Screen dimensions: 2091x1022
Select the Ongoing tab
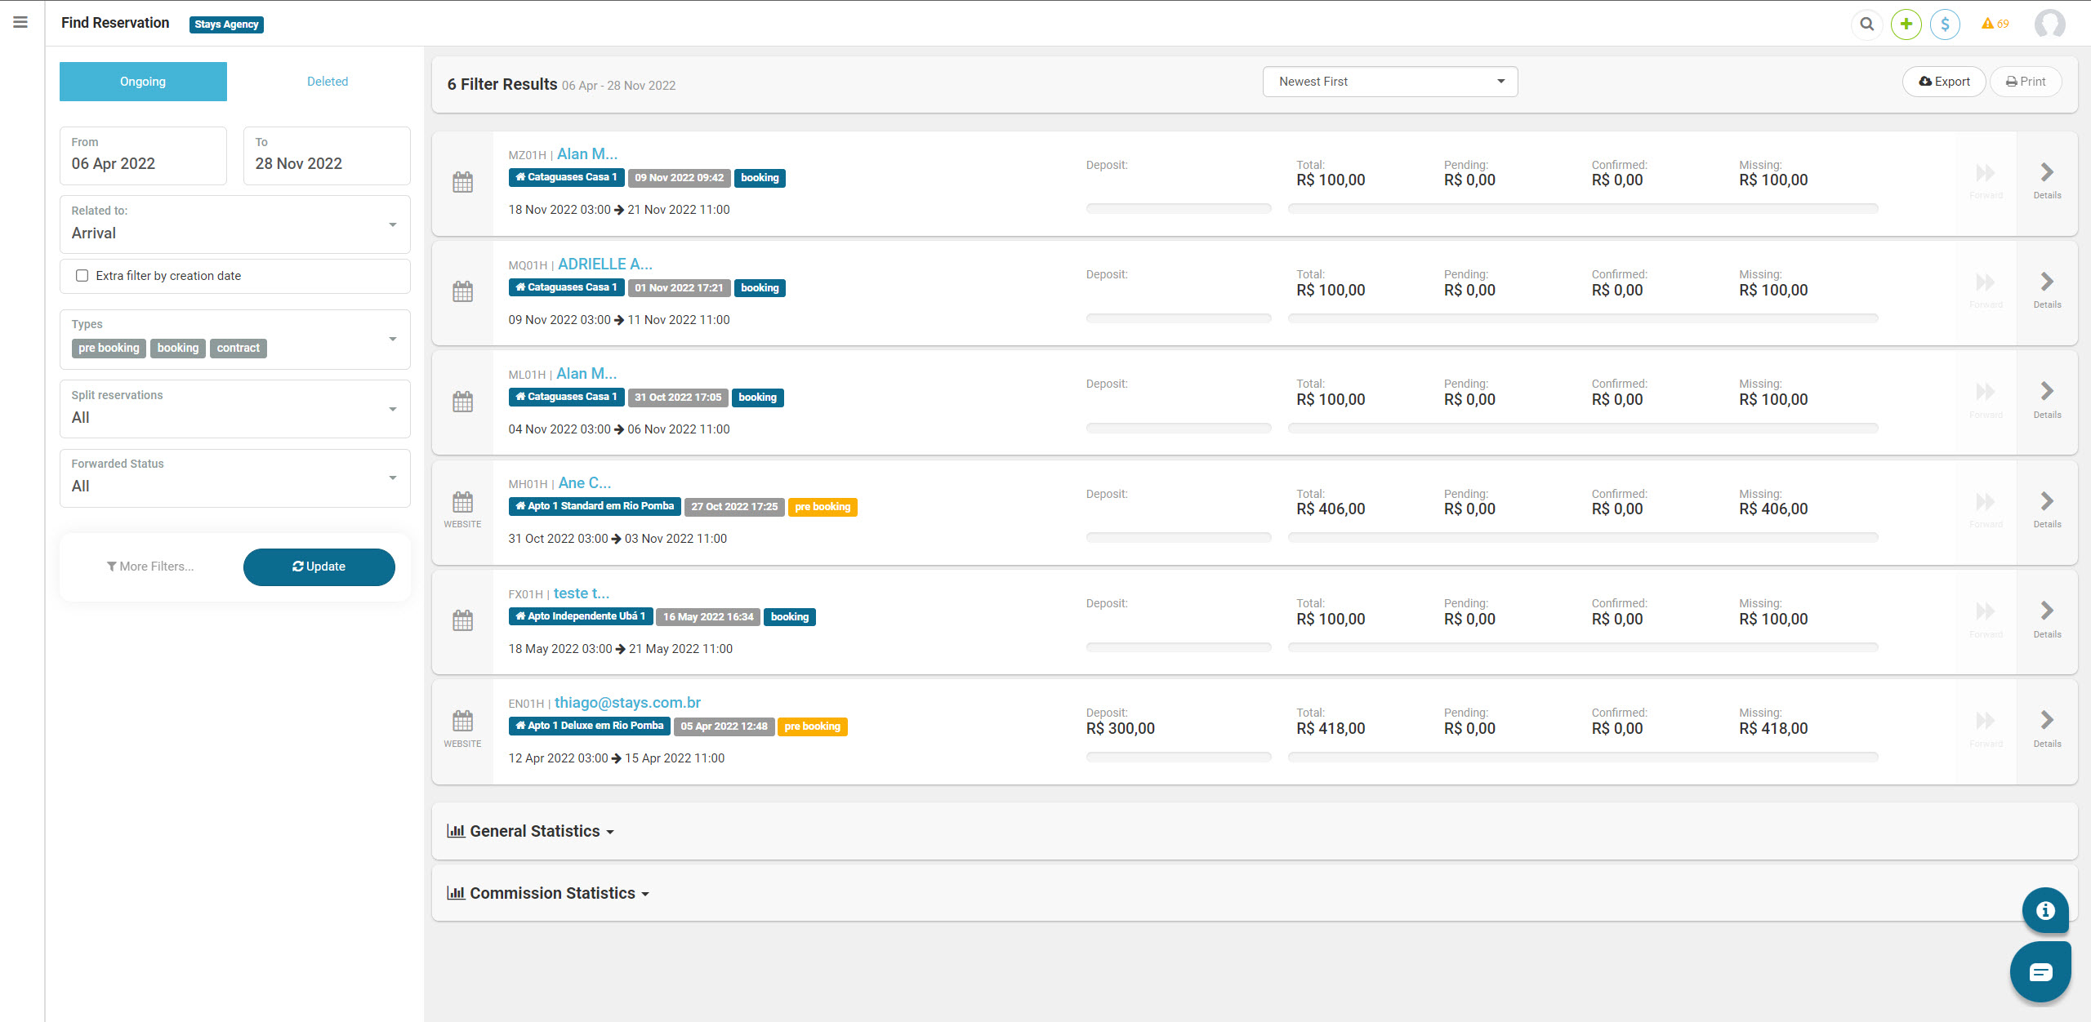(143, 82)
